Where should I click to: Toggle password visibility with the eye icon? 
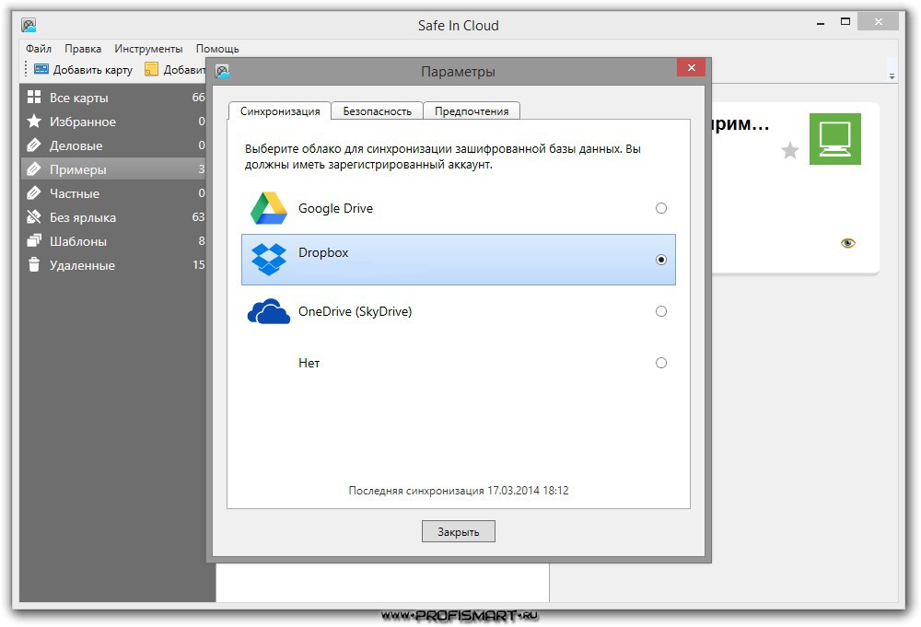click(848, 242)
